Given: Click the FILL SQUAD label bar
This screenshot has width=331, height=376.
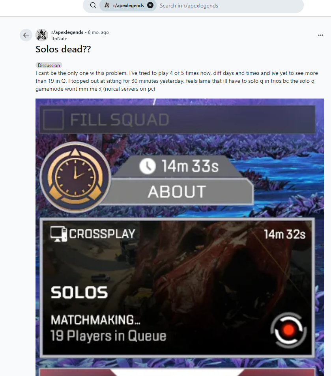Looking at the screenshot, I should [177, 119].
